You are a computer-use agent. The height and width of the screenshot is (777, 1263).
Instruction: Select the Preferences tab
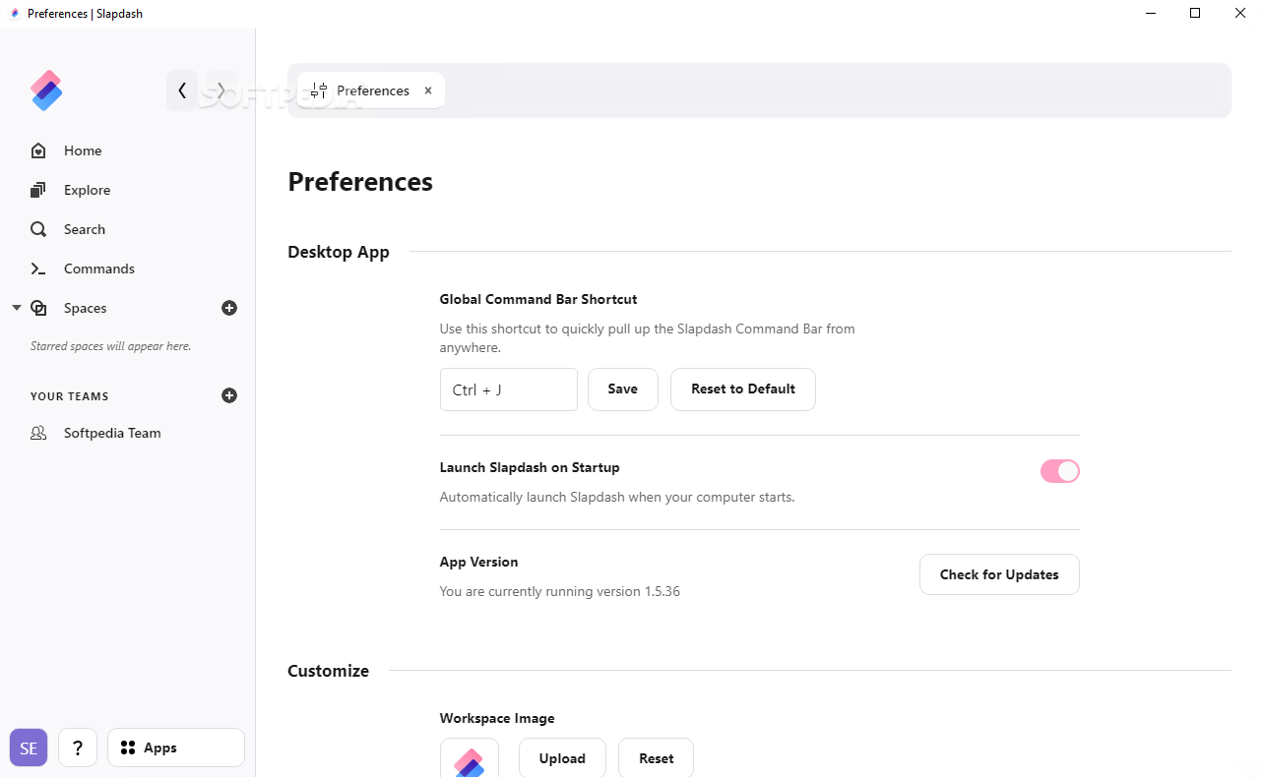point(371,90)
